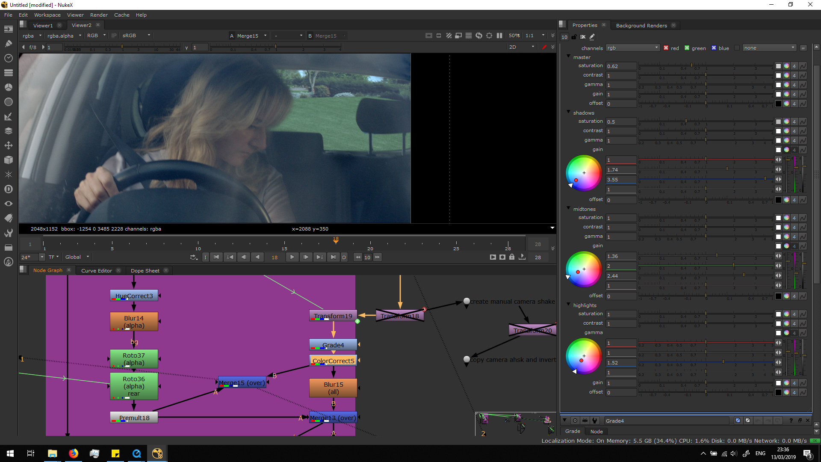The image size is (821, 462).
Task: Open the Render menu
Action: coord(99,15)
